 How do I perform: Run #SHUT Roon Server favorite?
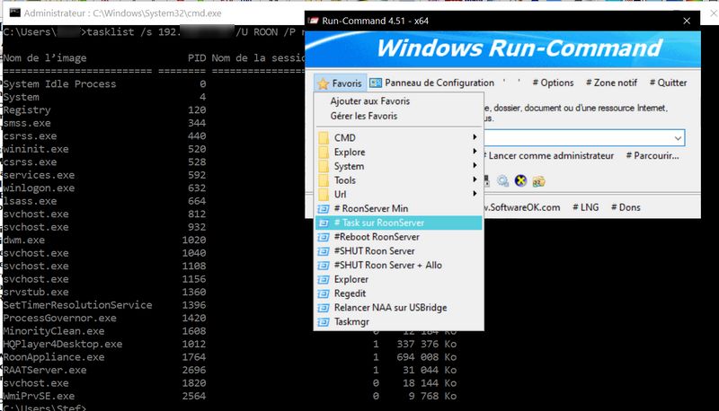click(399, 251)
